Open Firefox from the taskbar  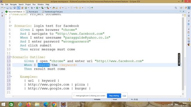coord(29,104)
